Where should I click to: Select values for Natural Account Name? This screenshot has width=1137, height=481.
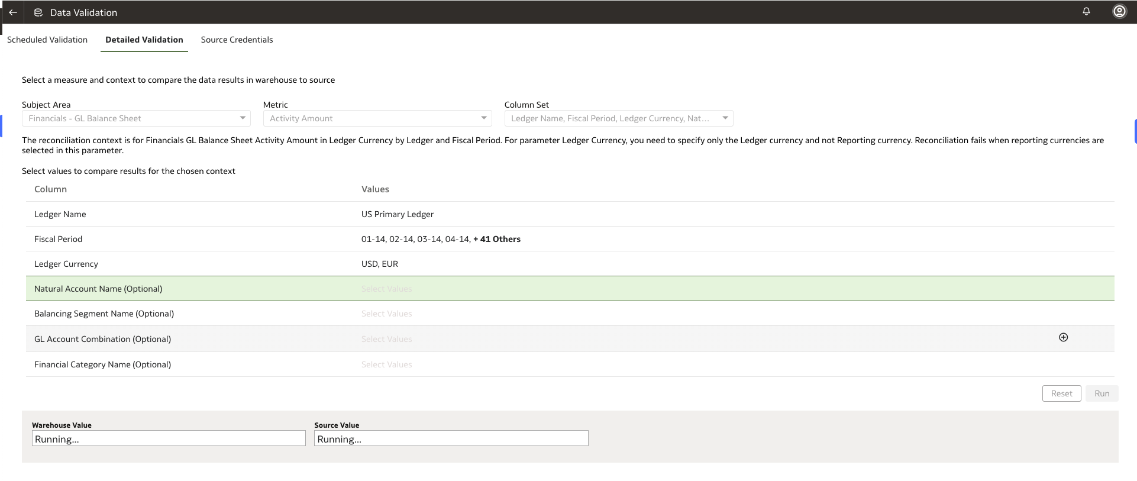[x=386, y=289]
